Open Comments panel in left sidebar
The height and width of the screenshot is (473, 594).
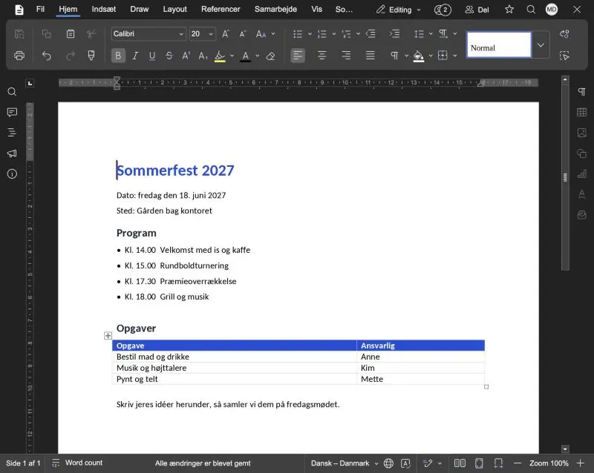(x=12, y=113)
